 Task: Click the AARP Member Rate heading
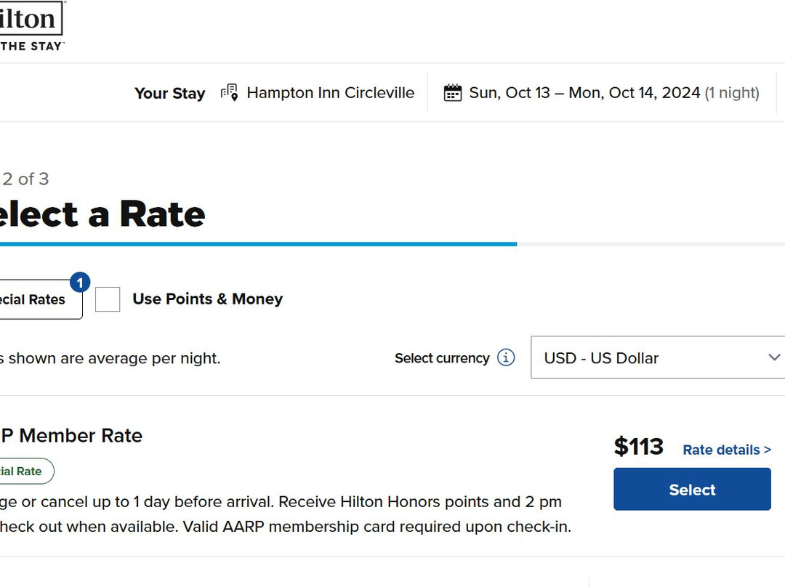click(71, 435)
